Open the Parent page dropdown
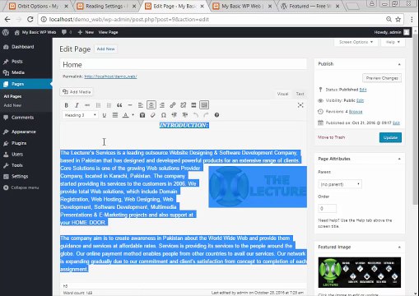The height and width of the screenshot is (296, 419). click(x=340, y=184)
